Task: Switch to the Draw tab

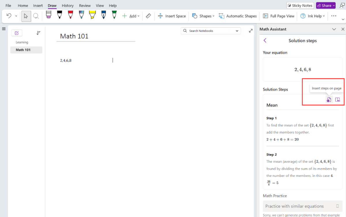Action: [52, 5]
